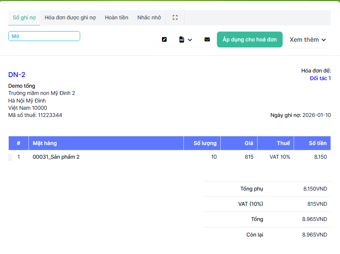Open the Hóa đơn được ghi nợ tab

click(70, 17)
